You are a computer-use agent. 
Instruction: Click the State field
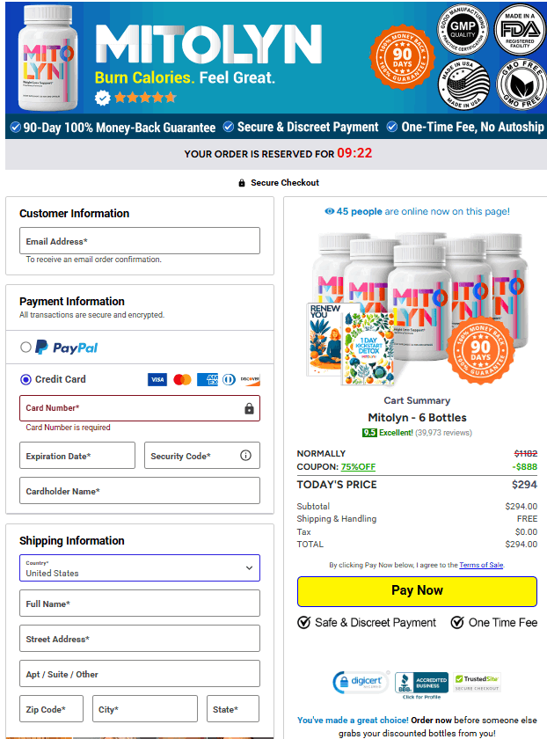tap(233, 709)
